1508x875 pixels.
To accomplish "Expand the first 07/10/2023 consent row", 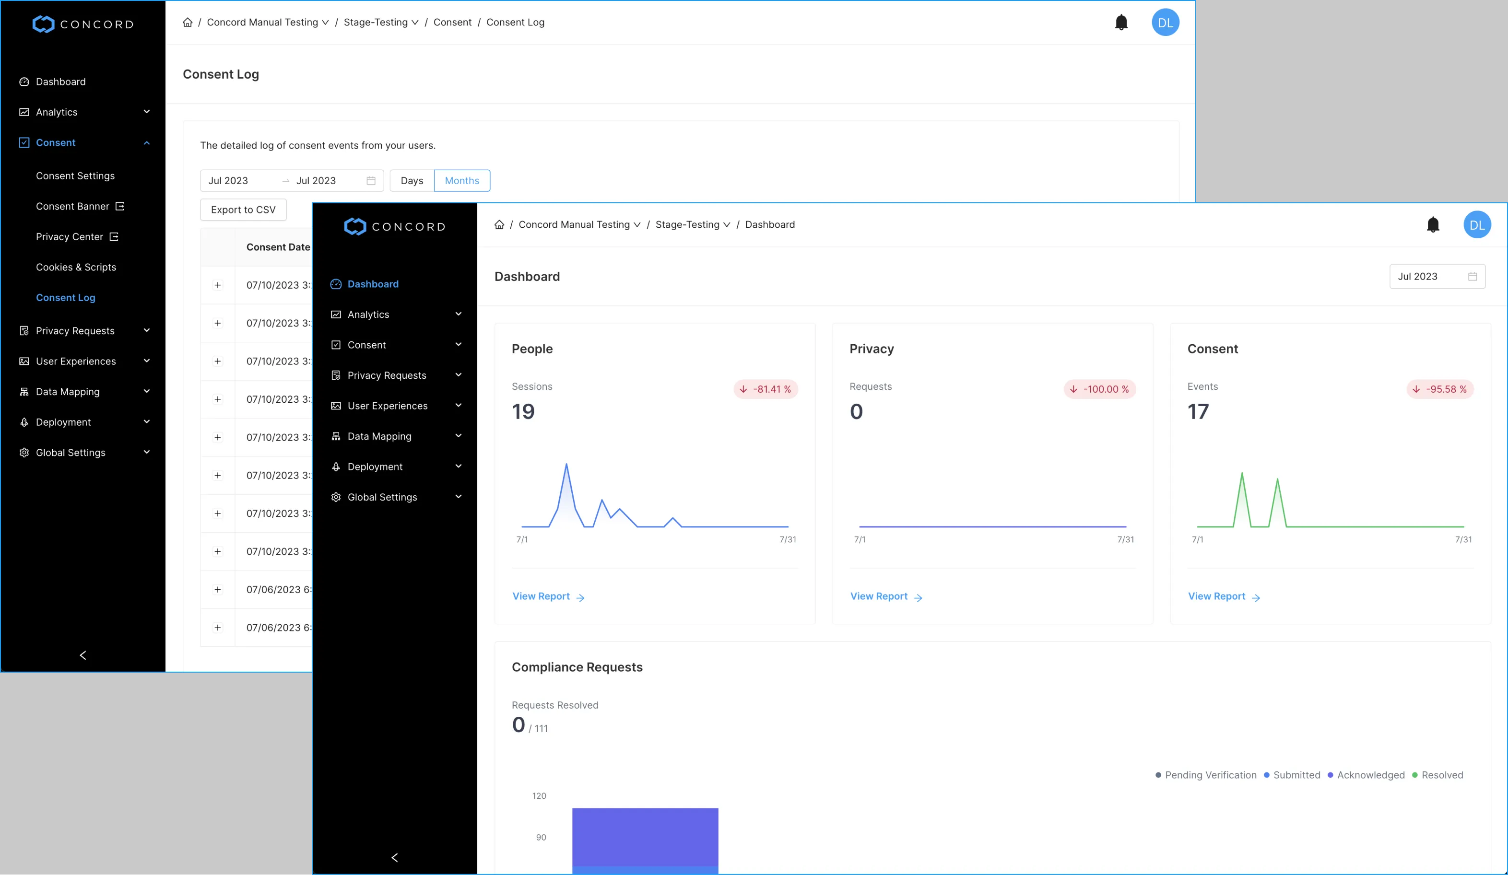I will click(x=217, y=285).
